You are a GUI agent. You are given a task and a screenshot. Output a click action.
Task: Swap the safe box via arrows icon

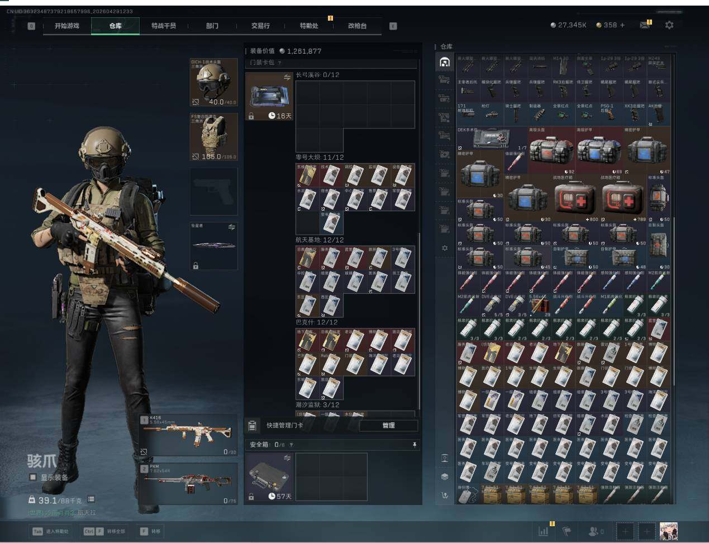(x=287, y=458)
